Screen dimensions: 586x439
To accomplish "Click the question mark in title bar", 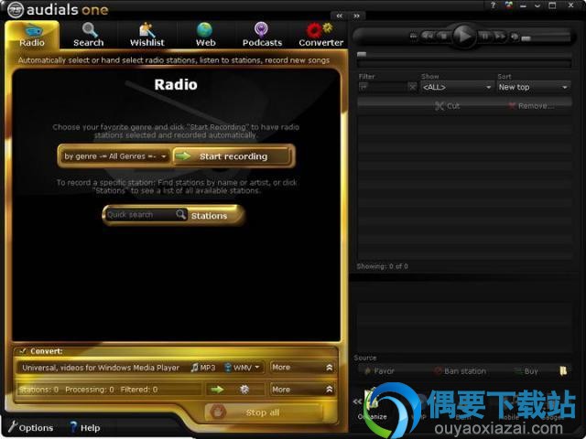I will coord(493,5).
